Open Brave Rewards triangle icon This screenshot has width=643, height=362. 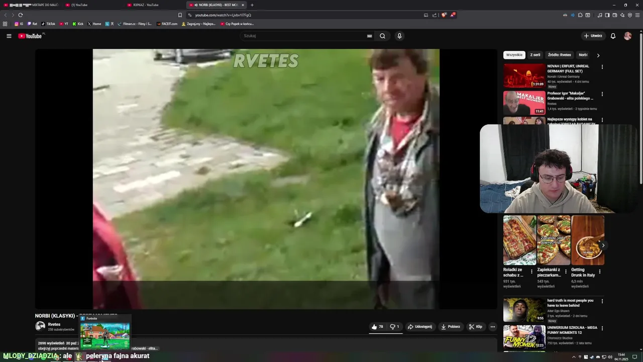coord(453,15)
